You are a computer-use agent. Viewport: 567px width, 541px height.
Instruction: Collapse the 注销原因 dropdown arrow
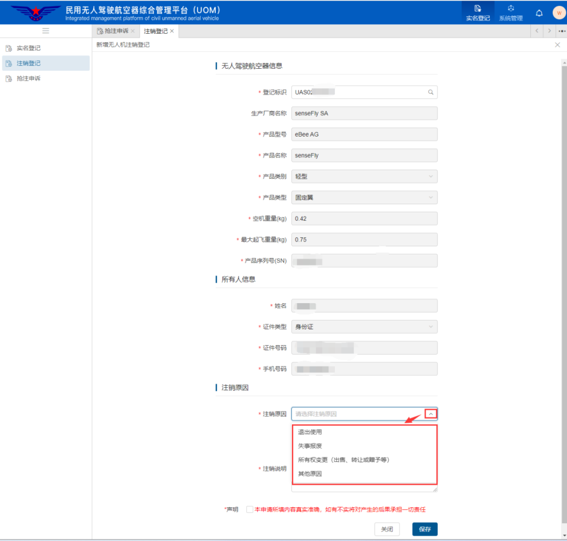430,413
